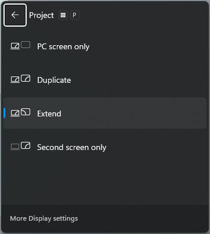This screenshot has height=234, width=210.
Task: Click the second monitor icon beside Duplicate
Action: click(x=26, y=78)
